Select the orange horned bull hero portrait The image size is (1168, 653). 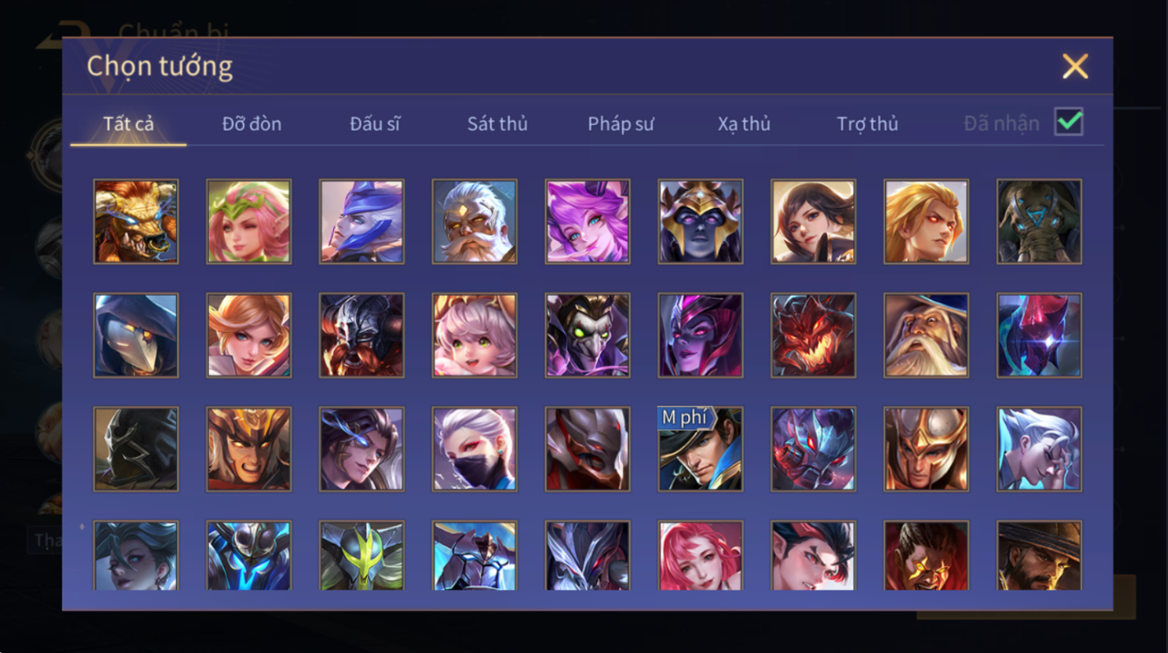[135, 221]
